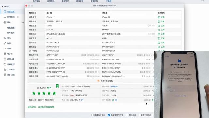This screenshot has height=118, width=209.
Task: Click 截图到剪贴板 button
Action: click(x=146, y=115)
